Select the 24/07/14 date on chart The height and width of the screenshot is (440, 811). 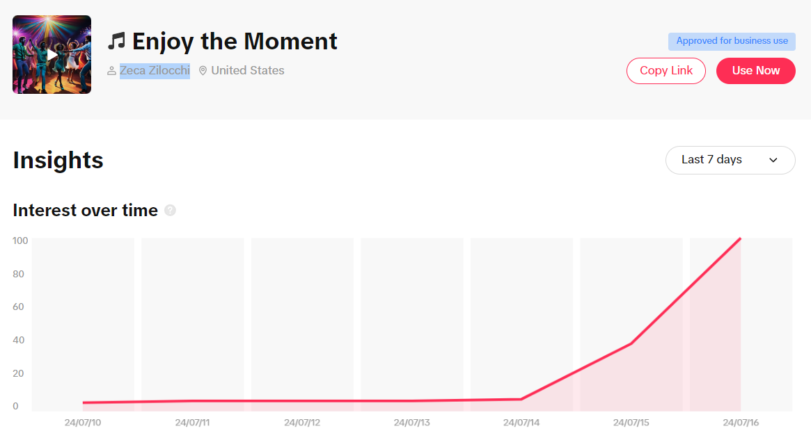click(x=521, y=422)
